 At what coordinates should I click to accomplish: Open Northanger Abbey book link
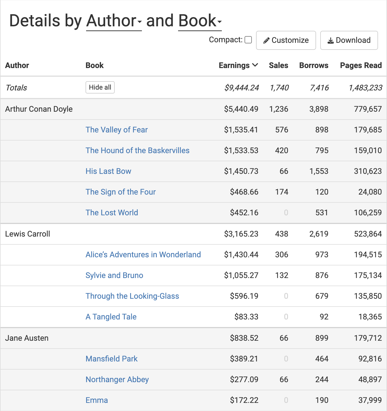[117, 379]
